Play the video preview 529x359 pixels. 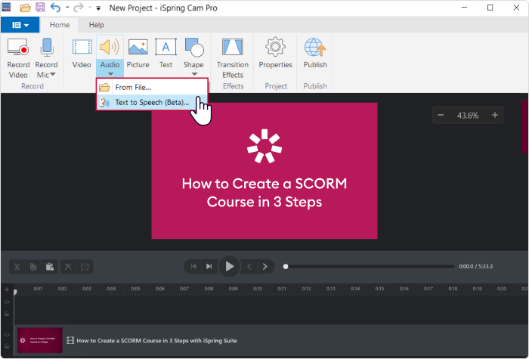[230, 266]
